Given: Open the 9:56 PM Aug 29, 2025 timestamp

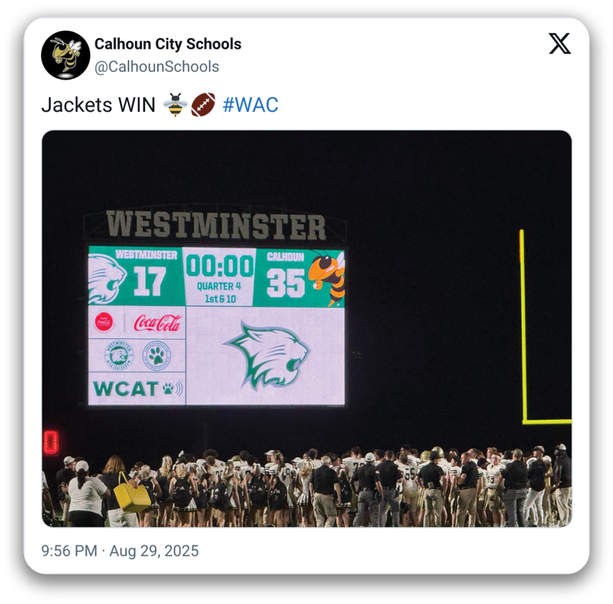Looking at the screenshot, I should coord(120,551).
